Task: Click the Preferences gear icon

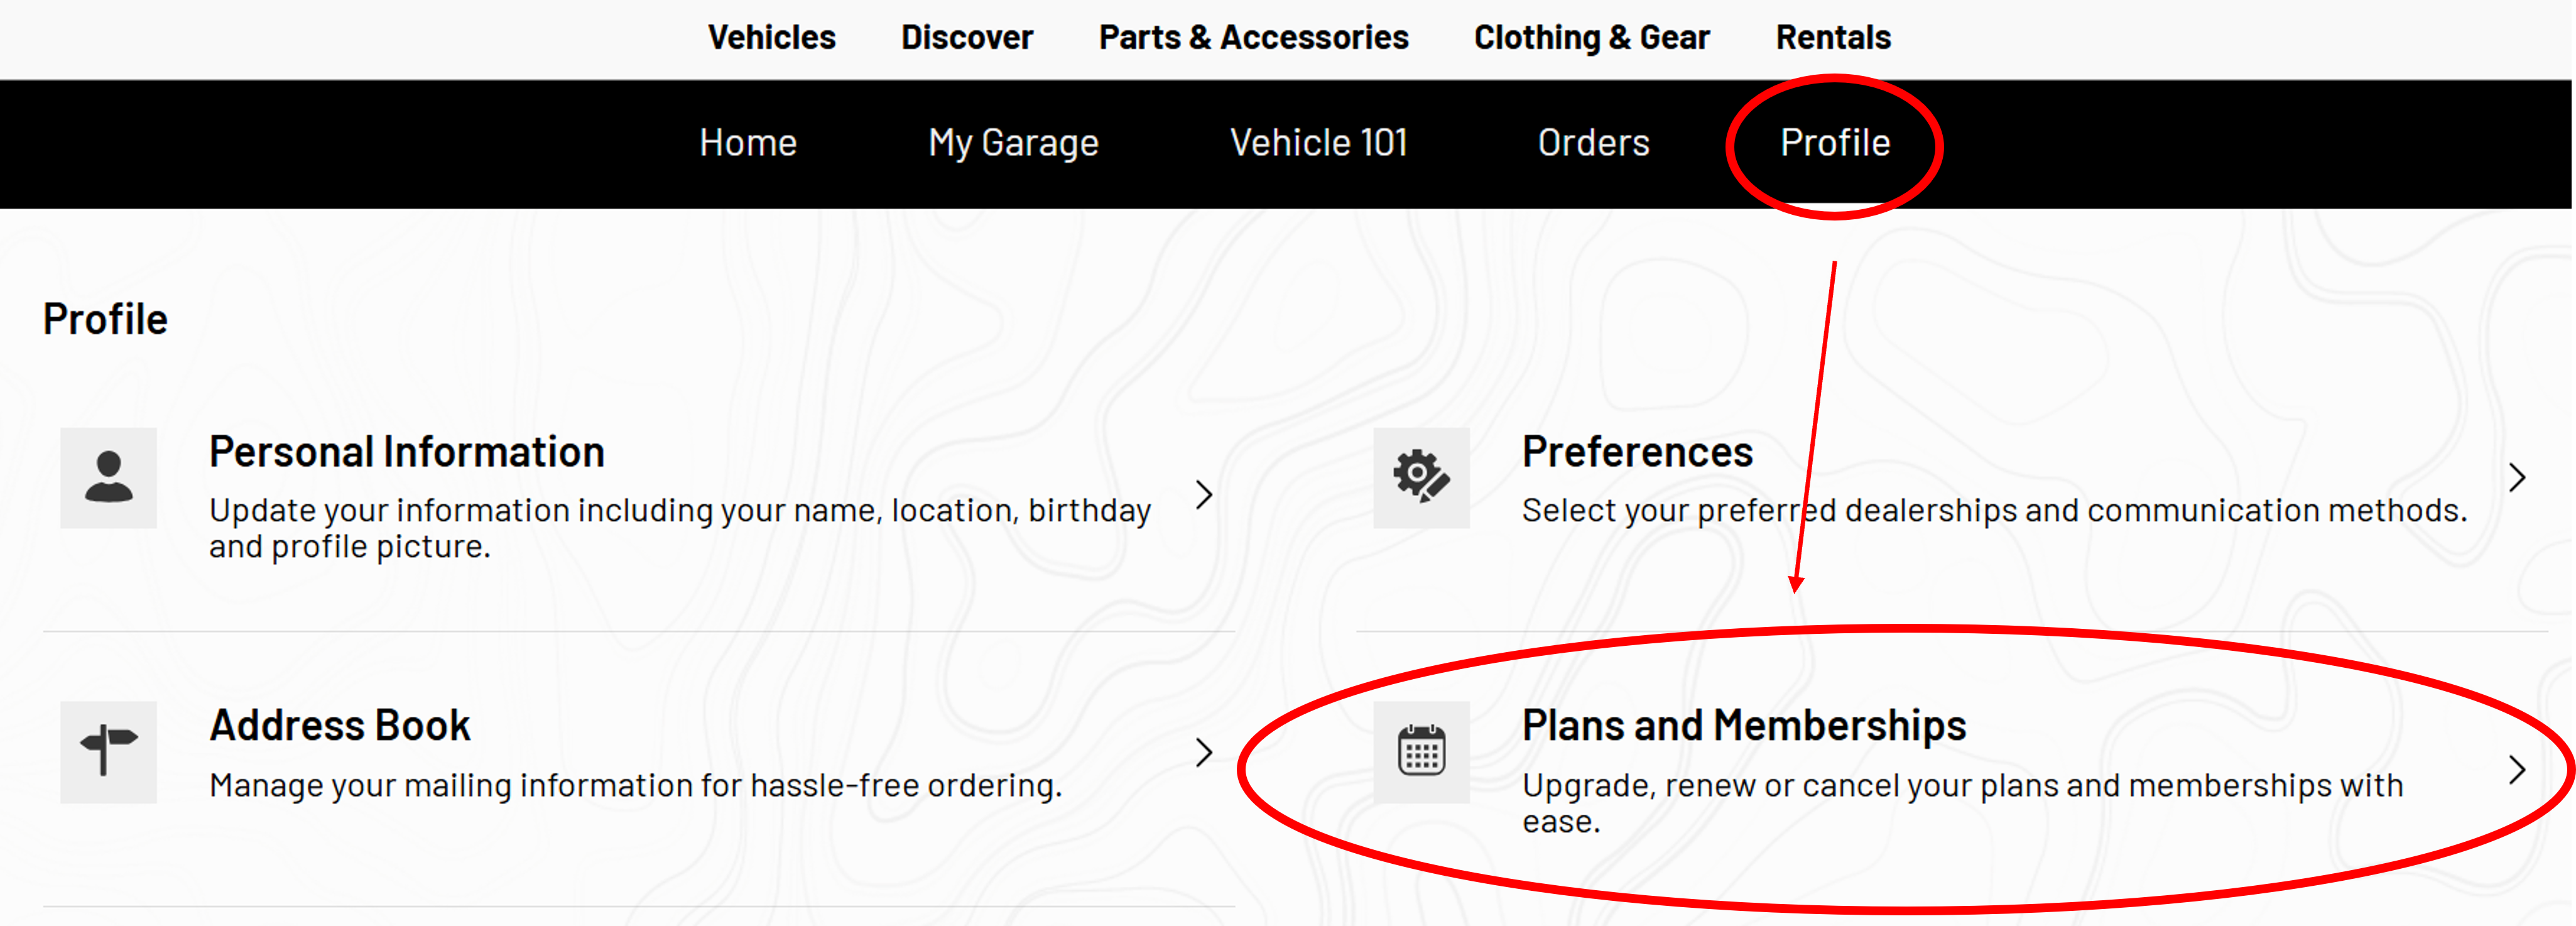Action: tap(1421, 477)
